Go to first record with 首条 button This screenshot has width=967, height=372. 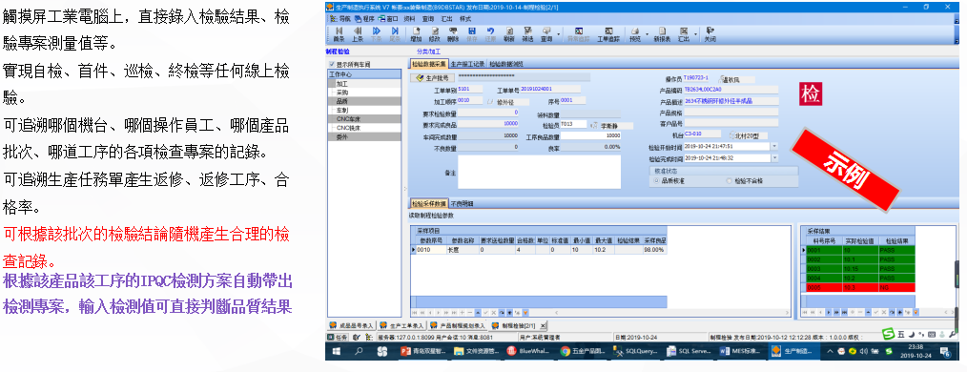point(339,34)
